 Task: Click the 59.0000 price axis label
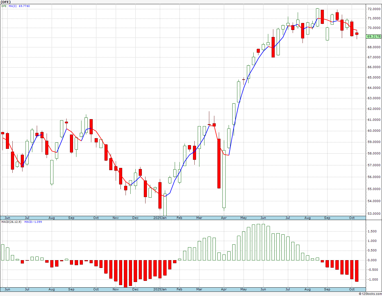point(374,142)
